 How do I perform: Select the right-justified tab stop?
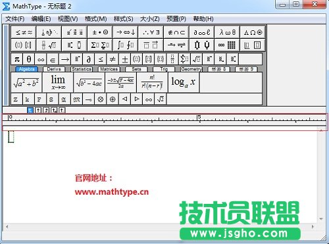(46, 110)
